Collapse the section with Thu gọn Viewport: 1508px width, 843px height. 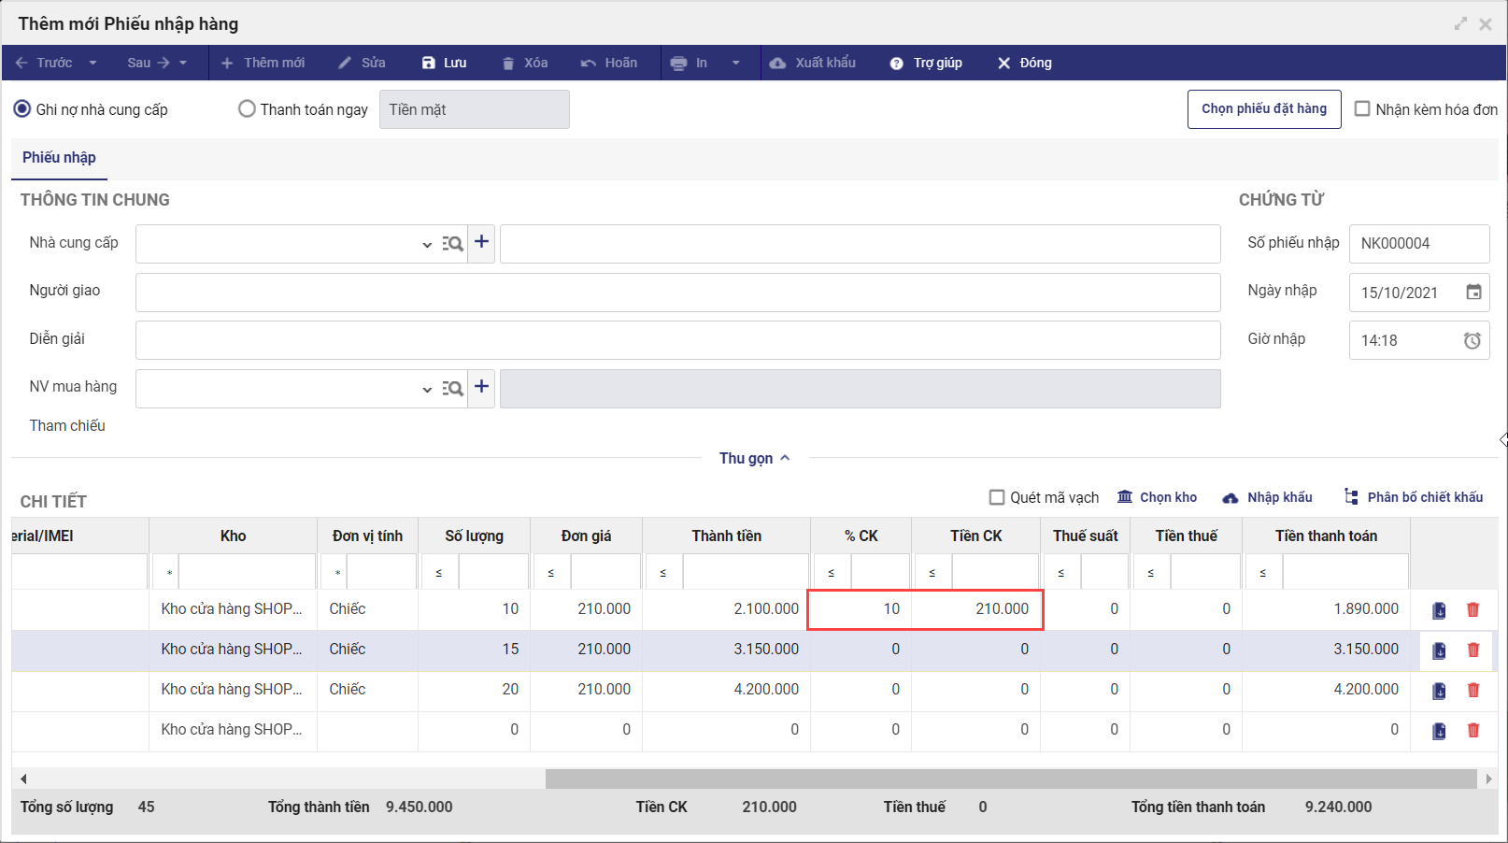pos(755,458)
